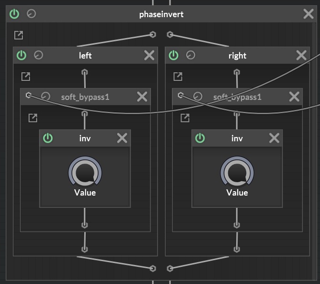The height and width of the screenshot is (284, 320).
Task: Select the left container title bar
Action: pyautogui.click(x=85, y=55)
